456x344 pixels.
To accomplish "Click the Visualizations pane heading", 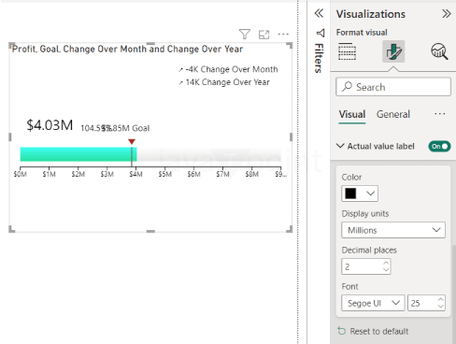I will coord(371,14).
